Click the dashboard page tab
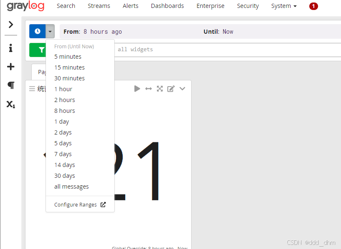The width and height of the screenshot is (341, 249). pyautogui.click(x=39, y=72)
